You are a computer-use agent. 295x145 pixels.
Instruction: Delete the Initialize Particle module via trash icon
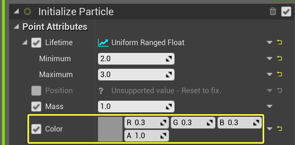[273, 12]
